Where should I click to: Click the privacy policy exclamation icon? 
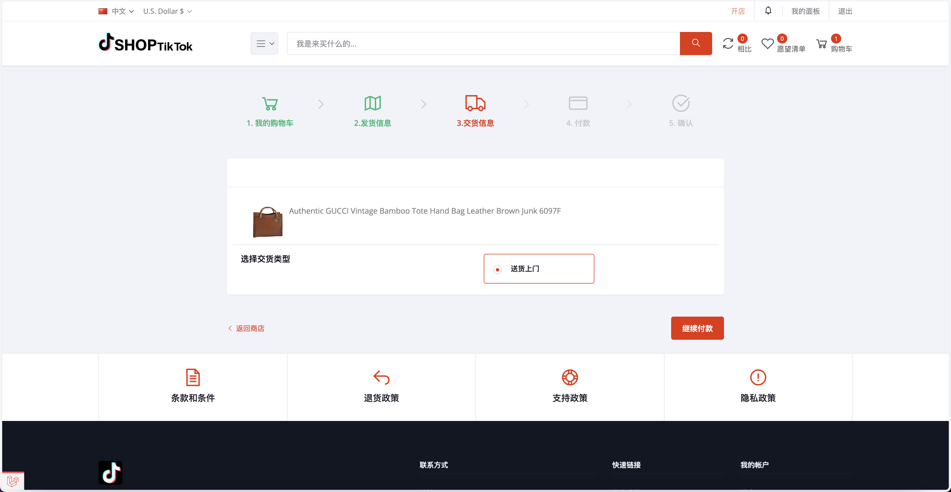(758, 377)
